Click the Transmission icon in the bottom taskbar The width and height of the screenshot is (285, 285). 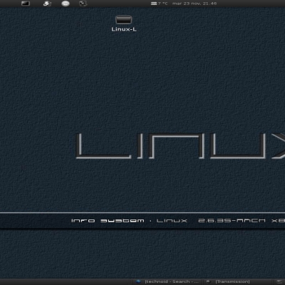[x=209, y=281]
